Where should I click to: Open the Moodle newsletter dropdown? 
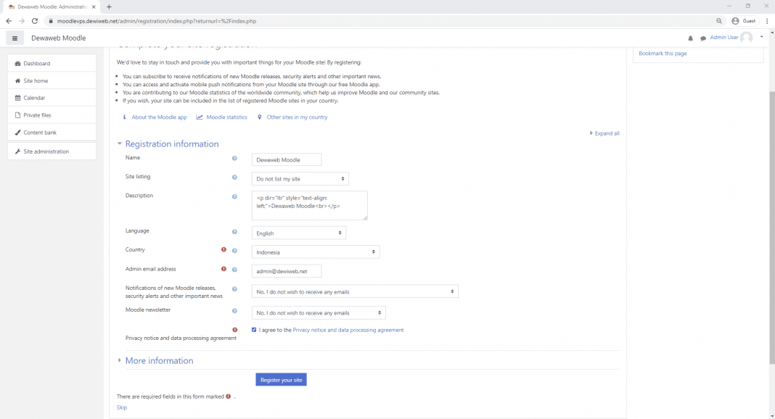[x=319, y=313]
